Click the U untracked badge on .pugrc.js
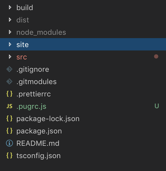 click(x=157, y=106)
